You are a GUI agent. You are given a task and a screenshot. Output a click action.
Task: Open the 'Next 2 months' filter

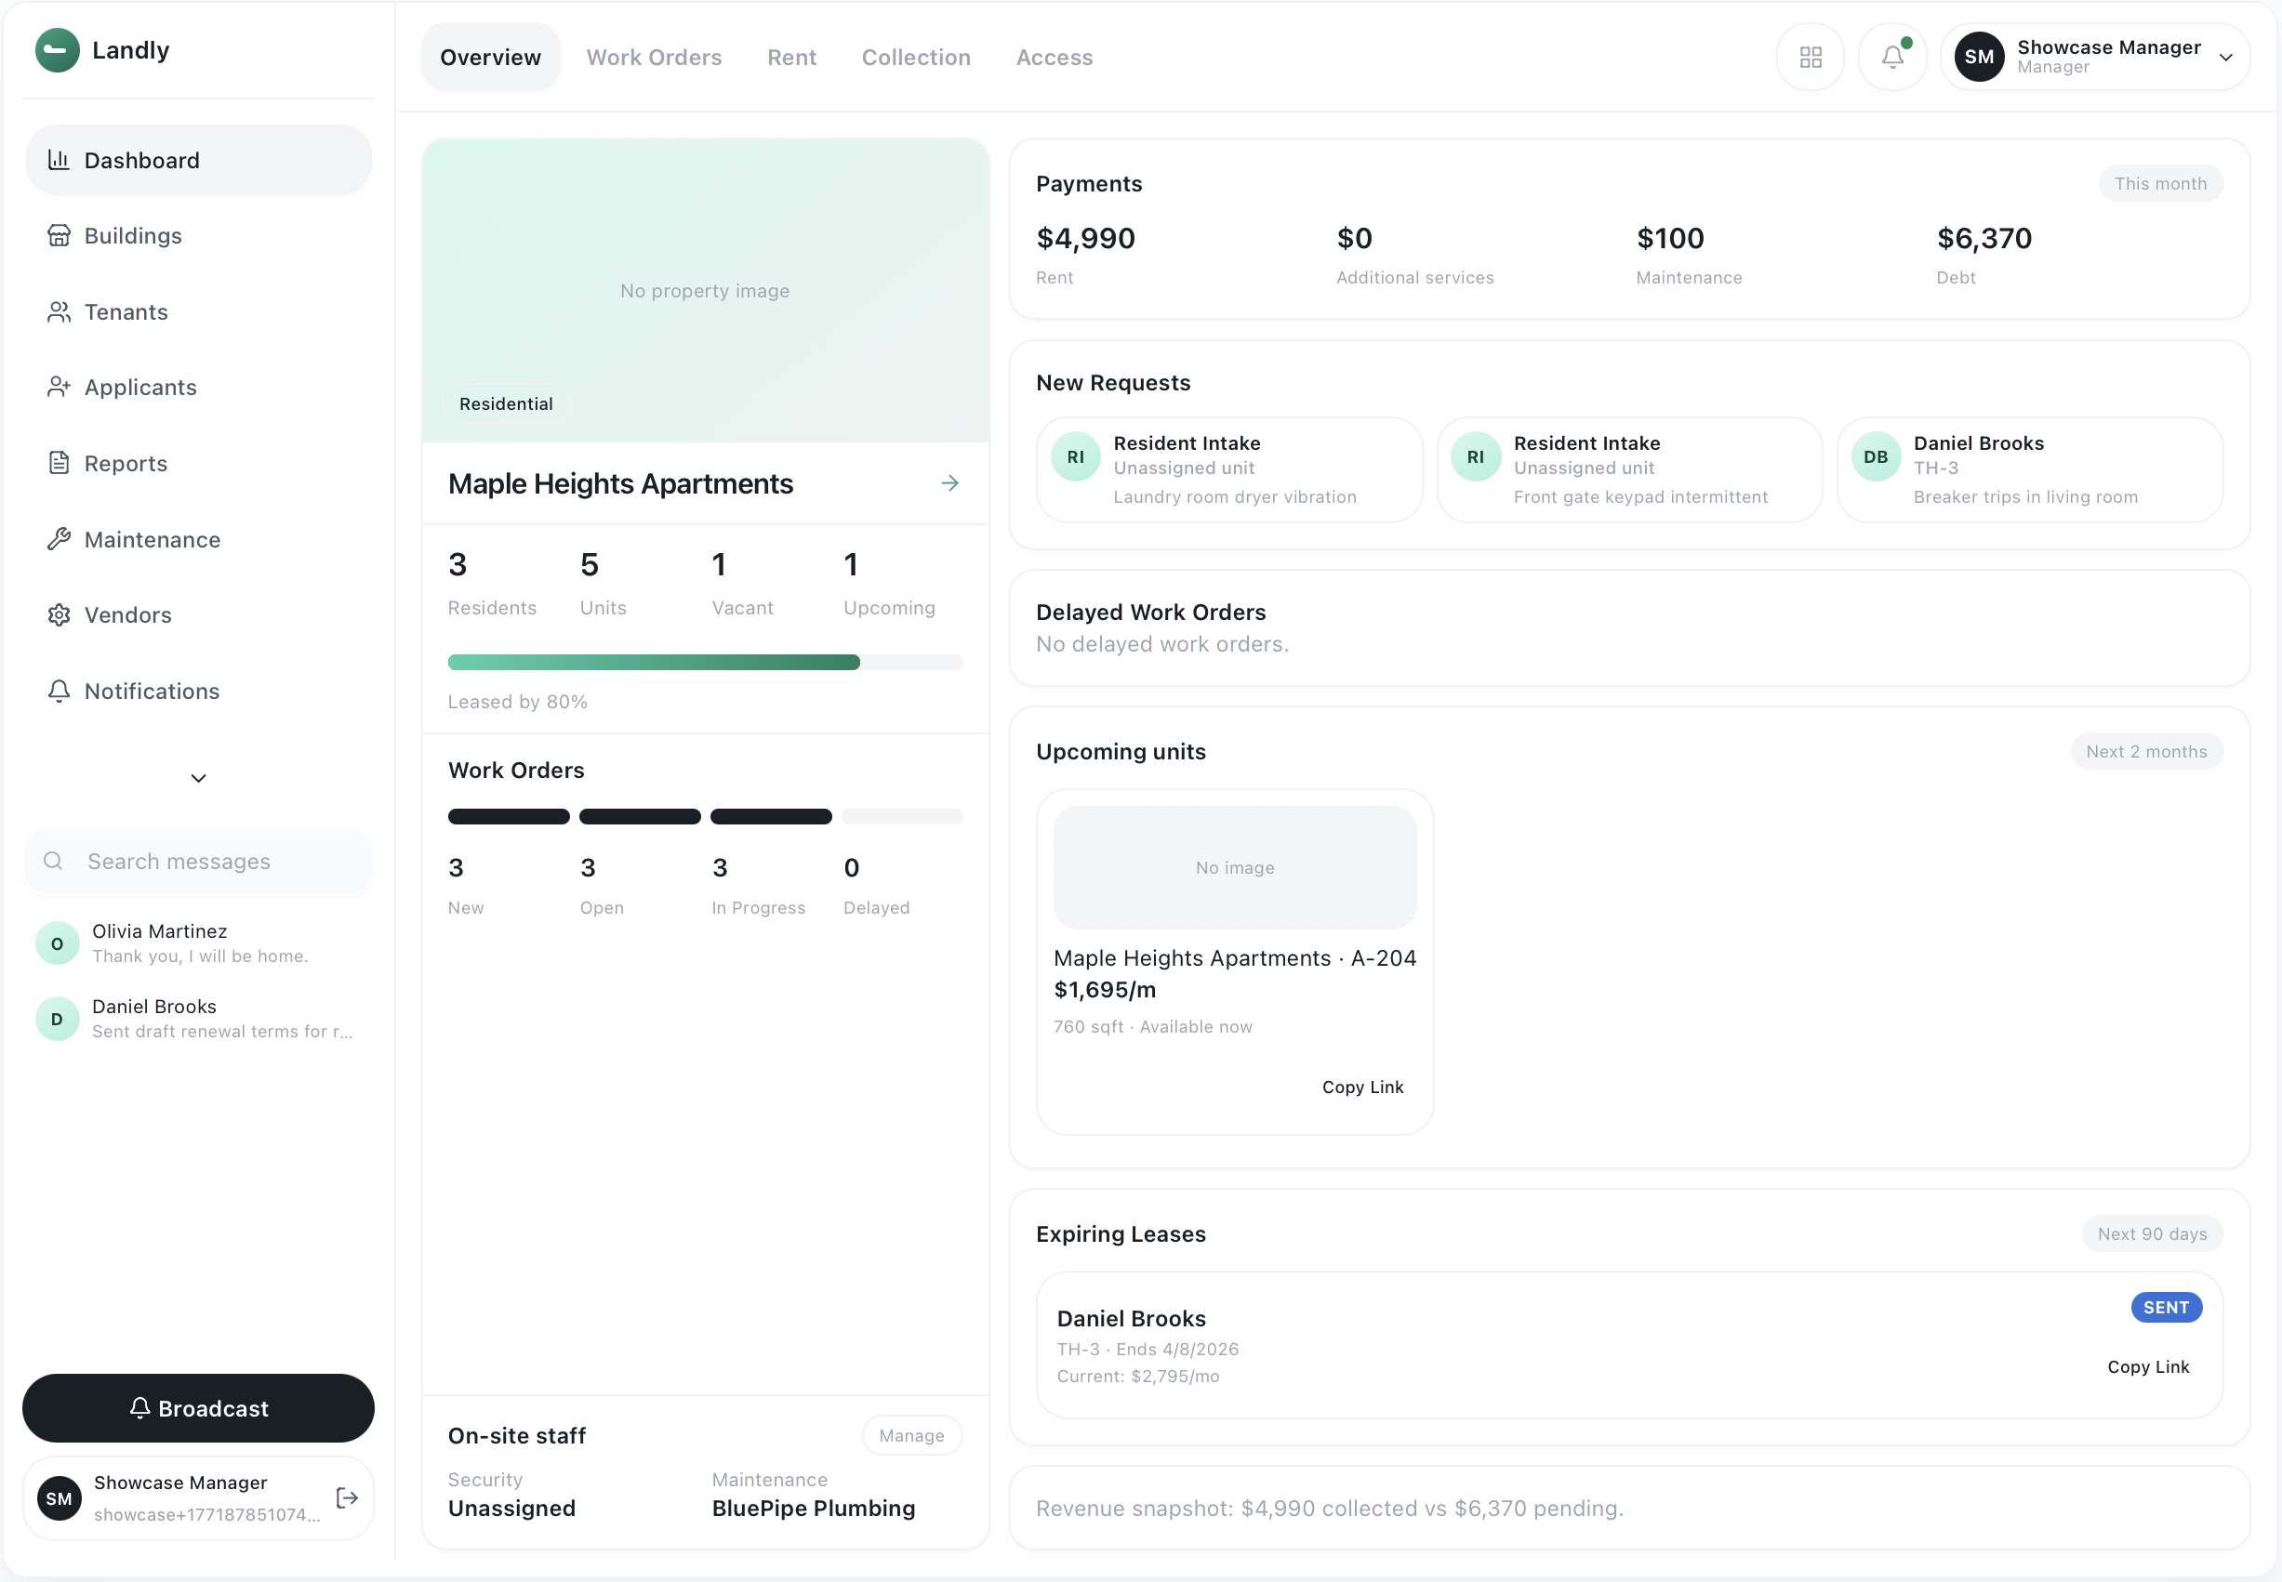2145,751
